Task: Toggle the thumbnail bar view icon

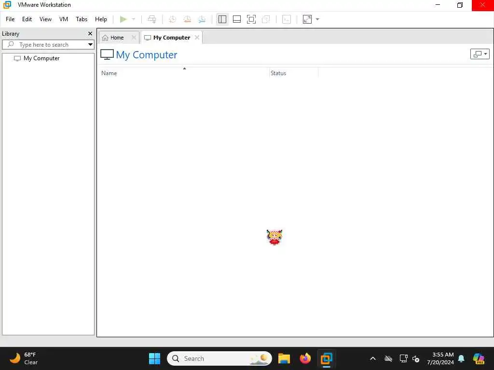Action: (x=236, y=19)
